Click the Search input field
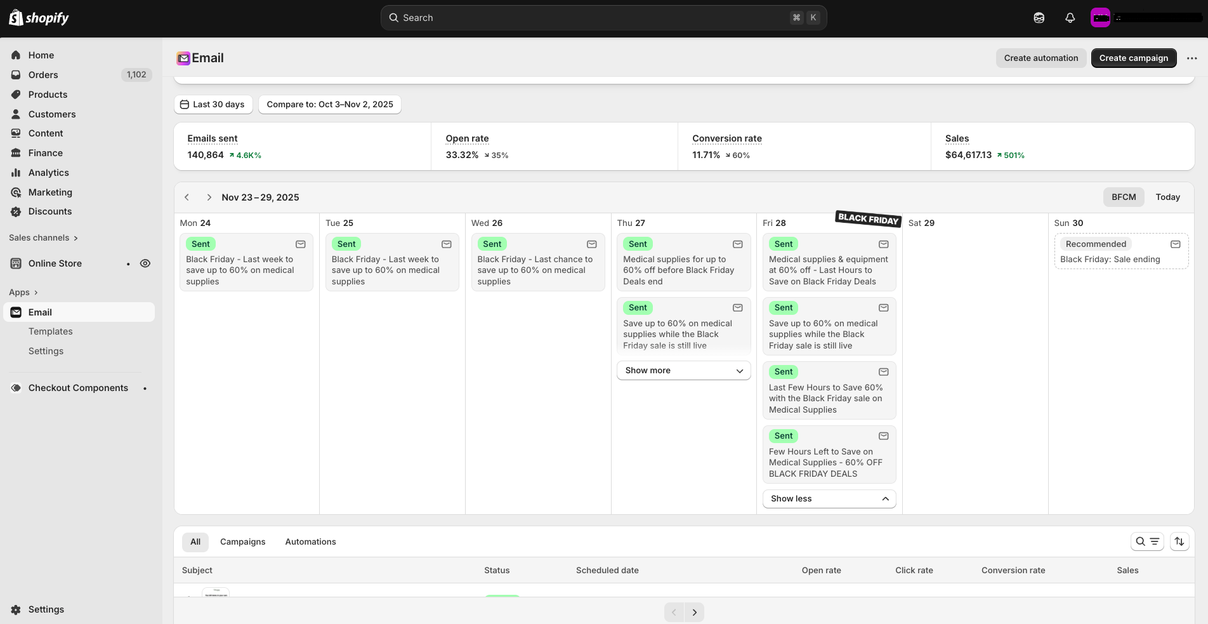This screenshot has width=1208, height=624. tap(604, 18)
